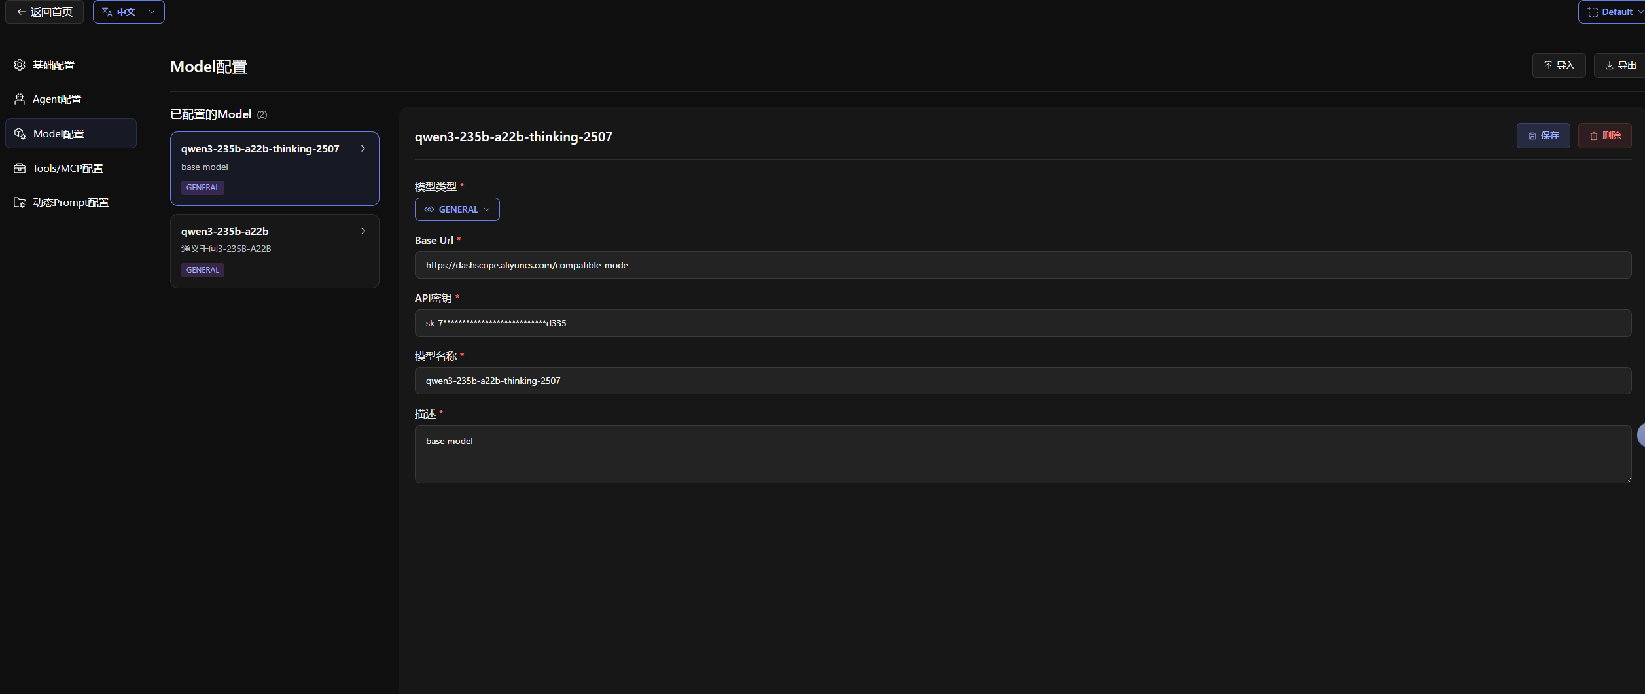Focus the 描述 textarea
Screen dimensions: 1645x694
[1023, 455]
